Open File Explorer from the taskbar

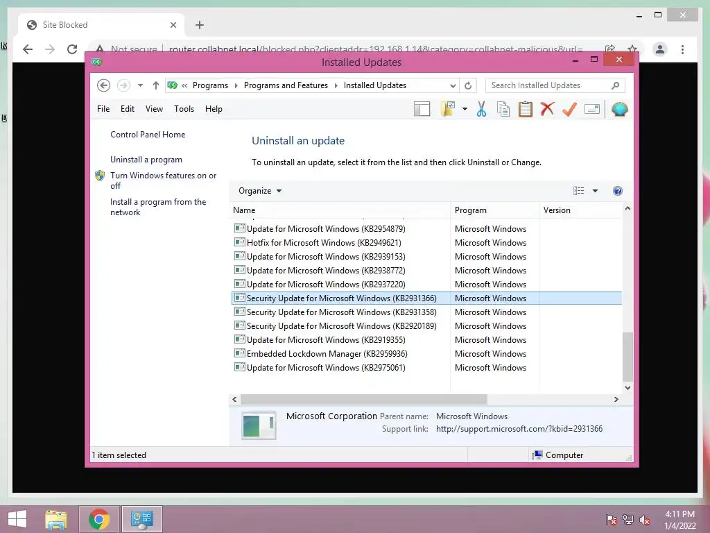coord(56,519)
